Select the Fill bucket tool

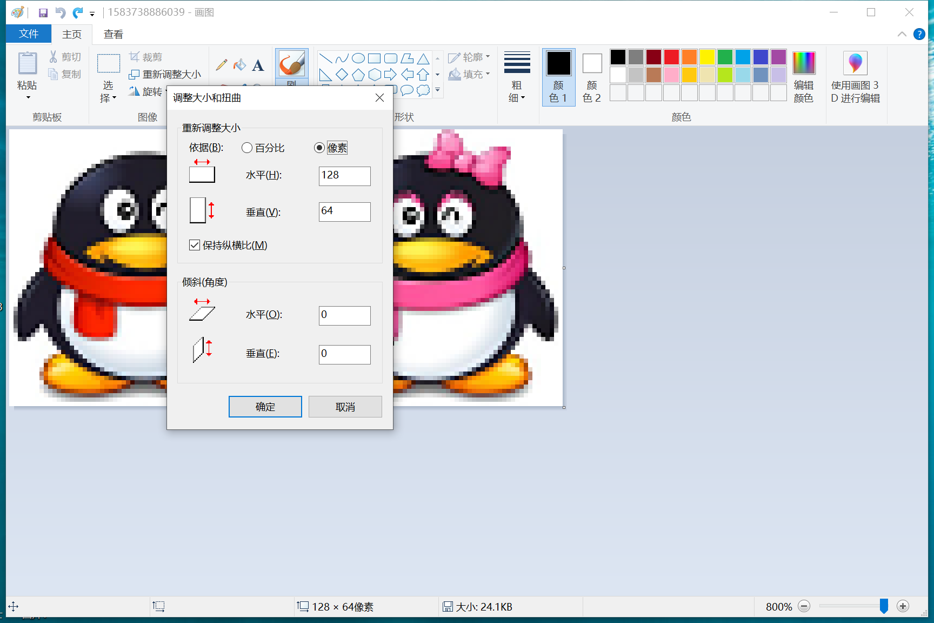[239, 65]
